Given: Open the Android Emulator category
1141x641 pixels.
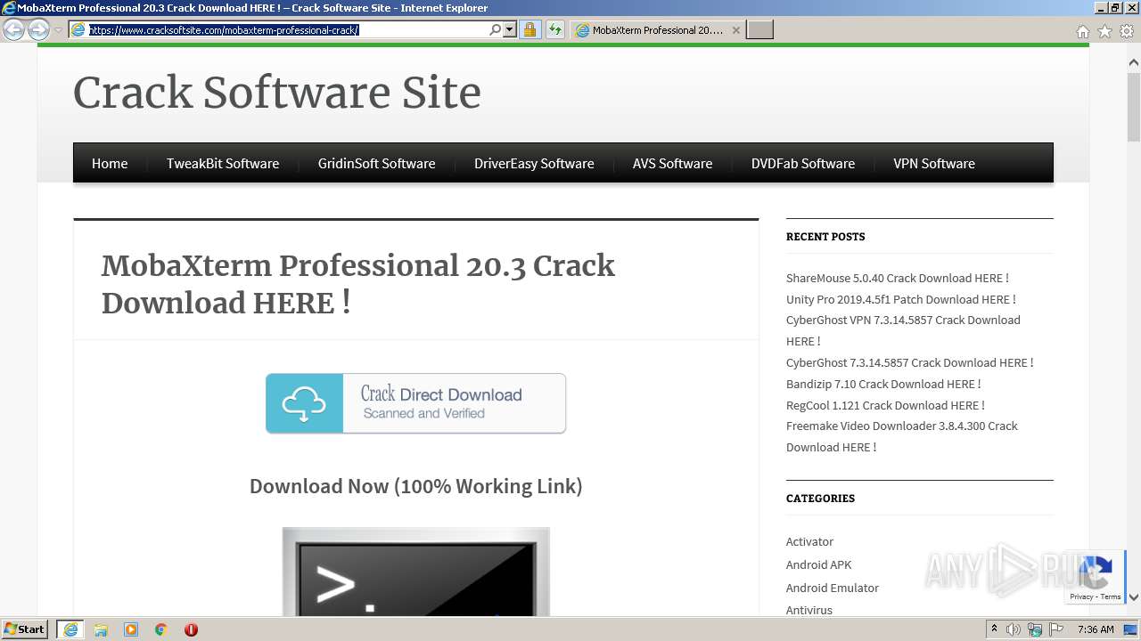Looking at the screenshot, I should click(833, 588).
